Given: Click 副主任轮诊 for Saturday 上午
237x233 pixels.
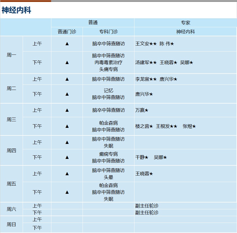Looking at the screenshot, I should [x=147, y=206].
